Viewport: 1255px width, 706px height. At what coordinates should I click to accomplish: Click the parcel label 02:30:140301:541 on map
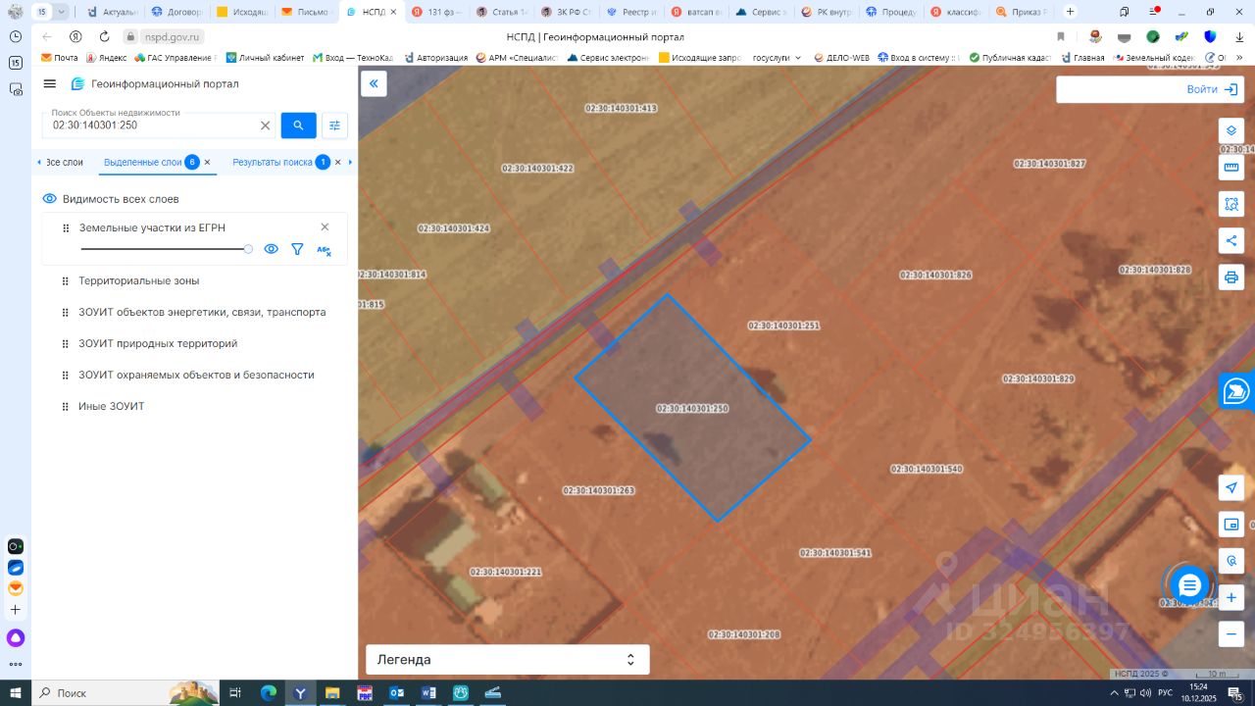point(835,553)
